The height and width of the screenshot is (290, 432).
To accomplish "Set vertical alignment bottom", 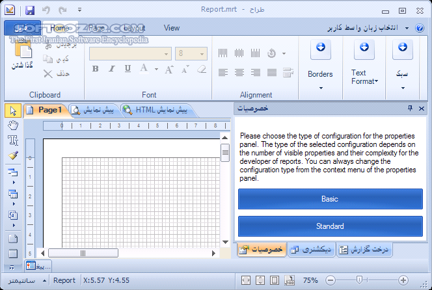I will click(x=256, y=53).
